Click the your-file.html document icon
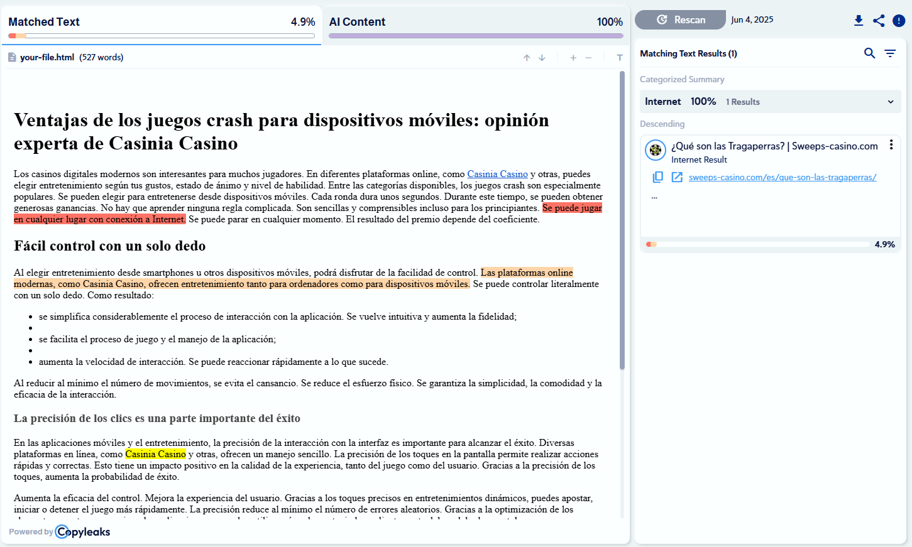This screenshot has width=912, height=547. pos(12,57)
